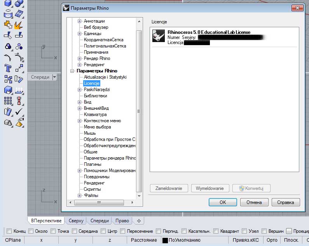Add a new viewport tab
This screenshot has width=309, height=246.
click(139, 221)
